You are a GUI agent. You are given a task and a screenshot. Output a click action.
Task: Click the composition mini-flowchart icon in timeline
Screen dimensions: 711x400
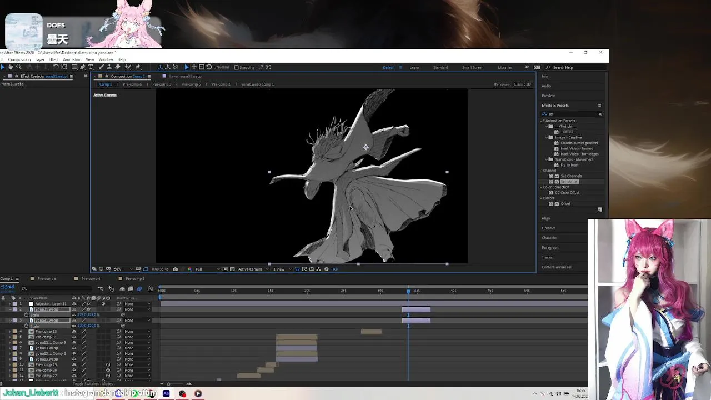pyautogui.click(x=101, y=289)
